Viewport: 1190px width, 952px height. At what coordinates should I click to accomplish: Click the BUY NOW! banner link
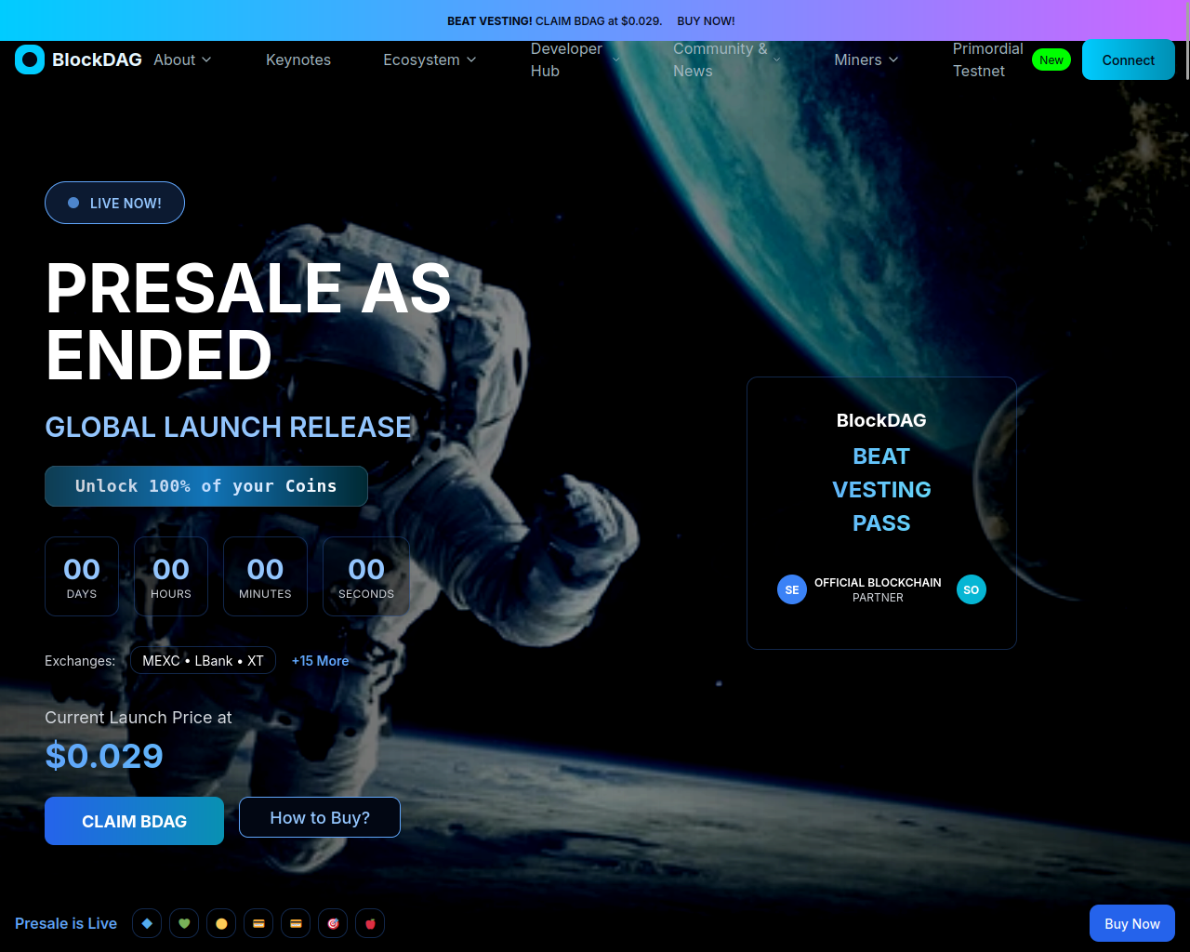pyautogui.click(x=707, y=20)
